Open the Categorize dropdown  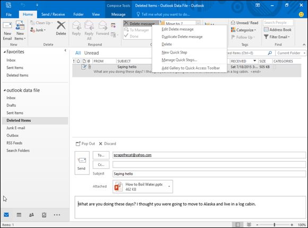(243, 30)
